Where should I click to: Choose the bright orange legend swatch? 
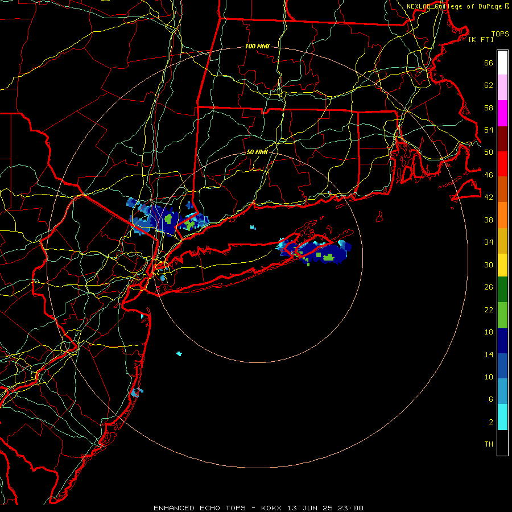(502, 215)
